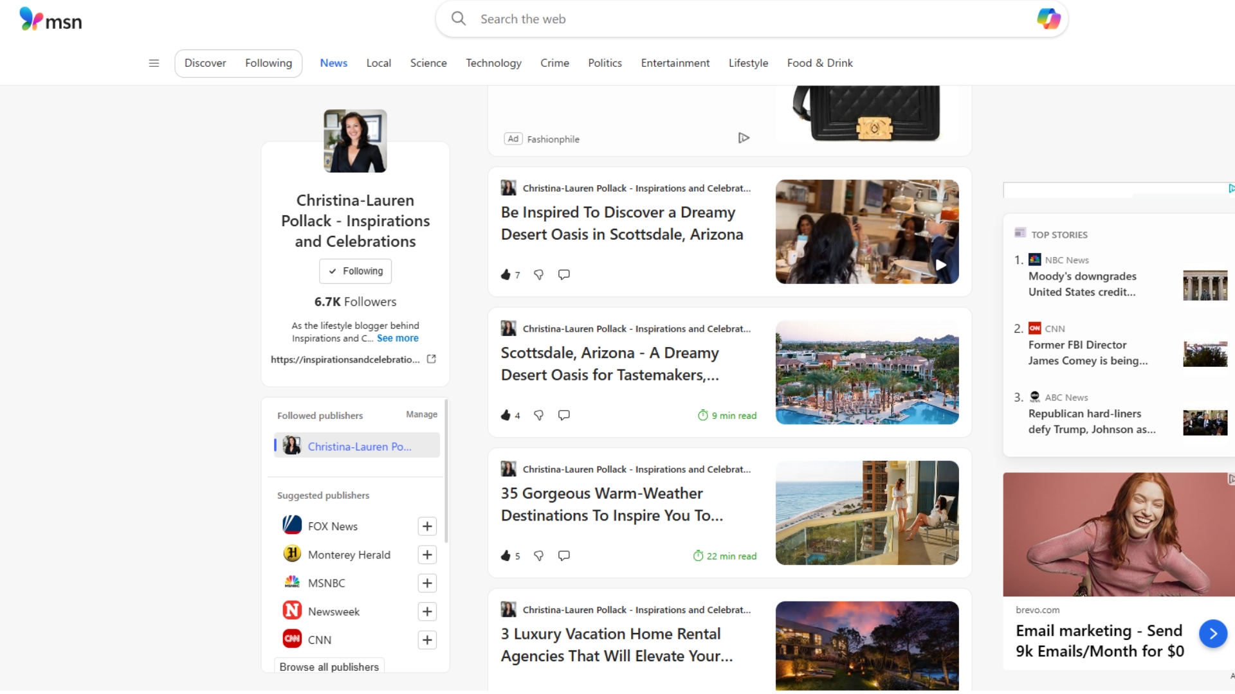
Task: Click the Copilot icon in search bar
Action: click(1048, 19)
